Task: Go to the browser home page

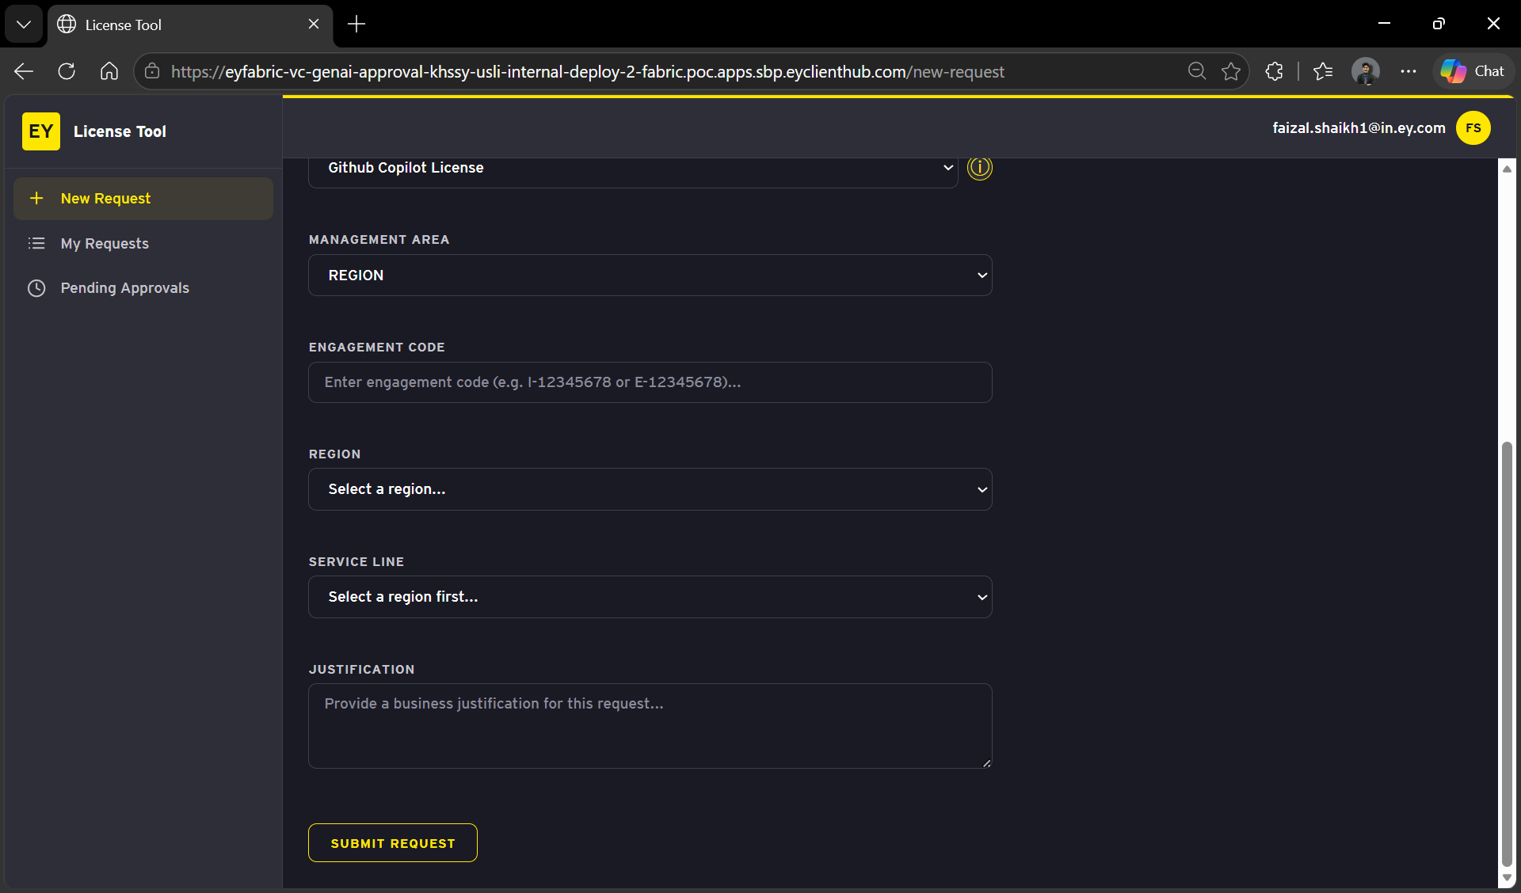Action: click(109, 71)
